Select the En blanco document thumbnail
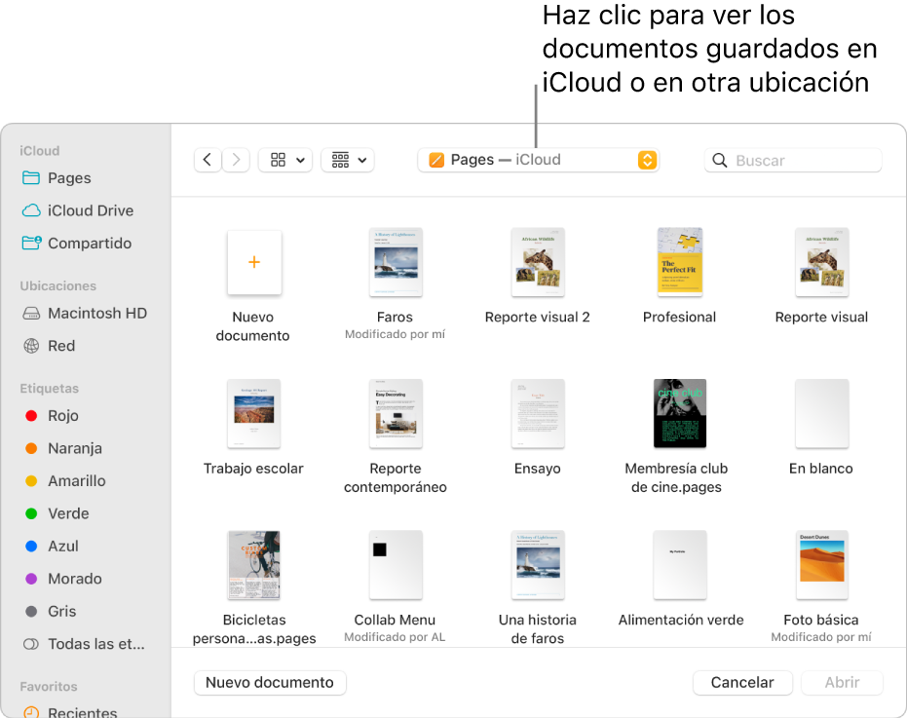This screenshot has height=718, width=907. (822, 414)
